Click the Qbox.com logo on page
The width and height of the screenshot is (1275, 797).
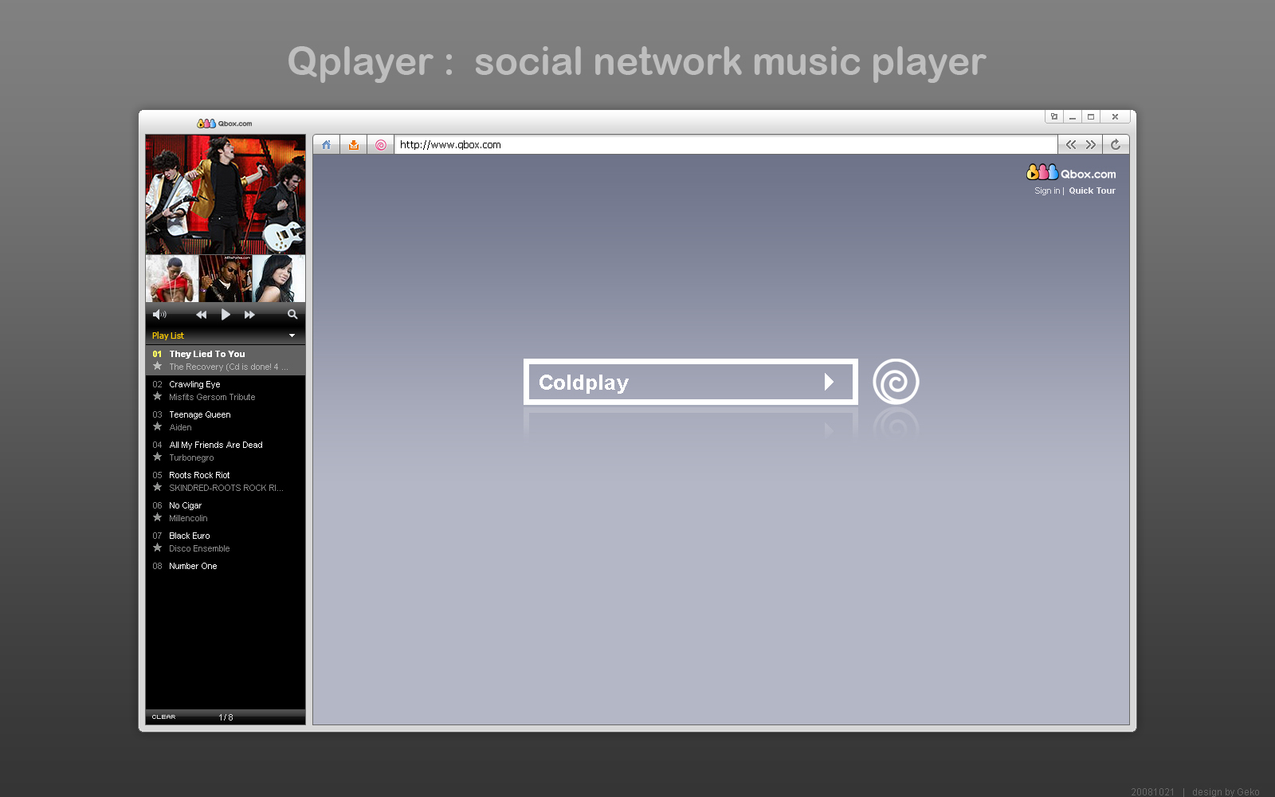click(1071, 172)
